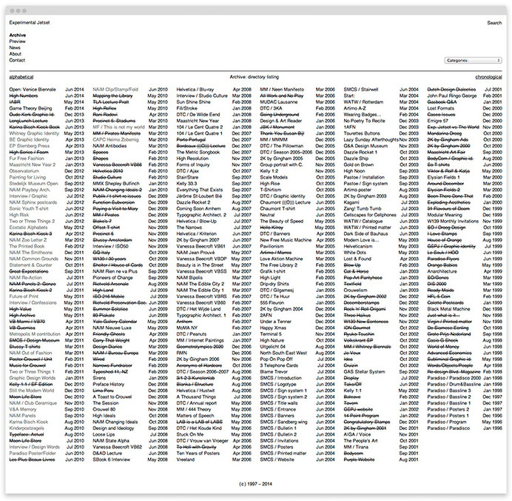Select Dark Side of Bauhaus entry
The image size is (512, 501).
(x=366, y=233)
